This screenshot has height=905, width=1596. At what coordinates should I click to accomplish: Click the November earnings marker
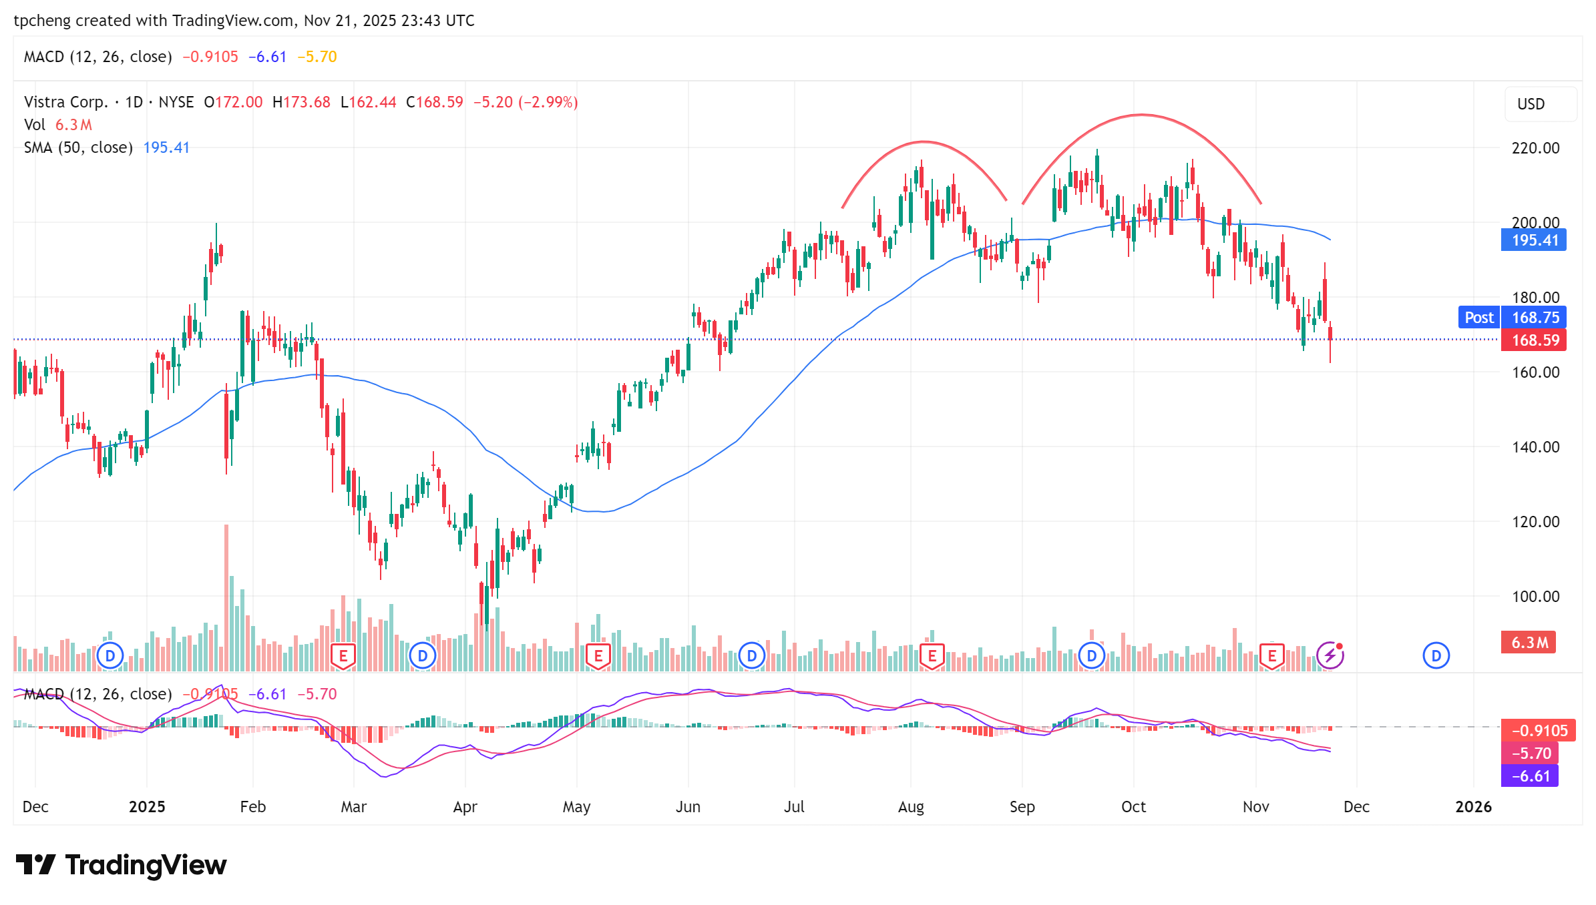point(1271,655)
